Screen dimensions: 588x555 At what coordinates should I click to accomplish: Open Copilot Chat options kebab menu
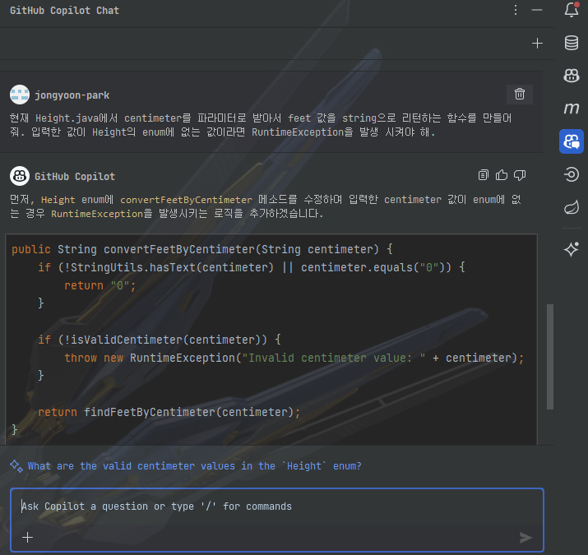[516, 10]
